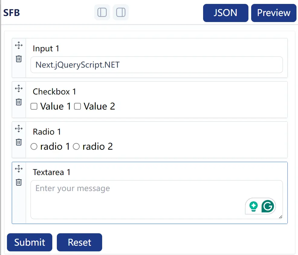
Task: Click the move handle for Textarea 1
Action: pyautogui.click(x=19, y=169)
